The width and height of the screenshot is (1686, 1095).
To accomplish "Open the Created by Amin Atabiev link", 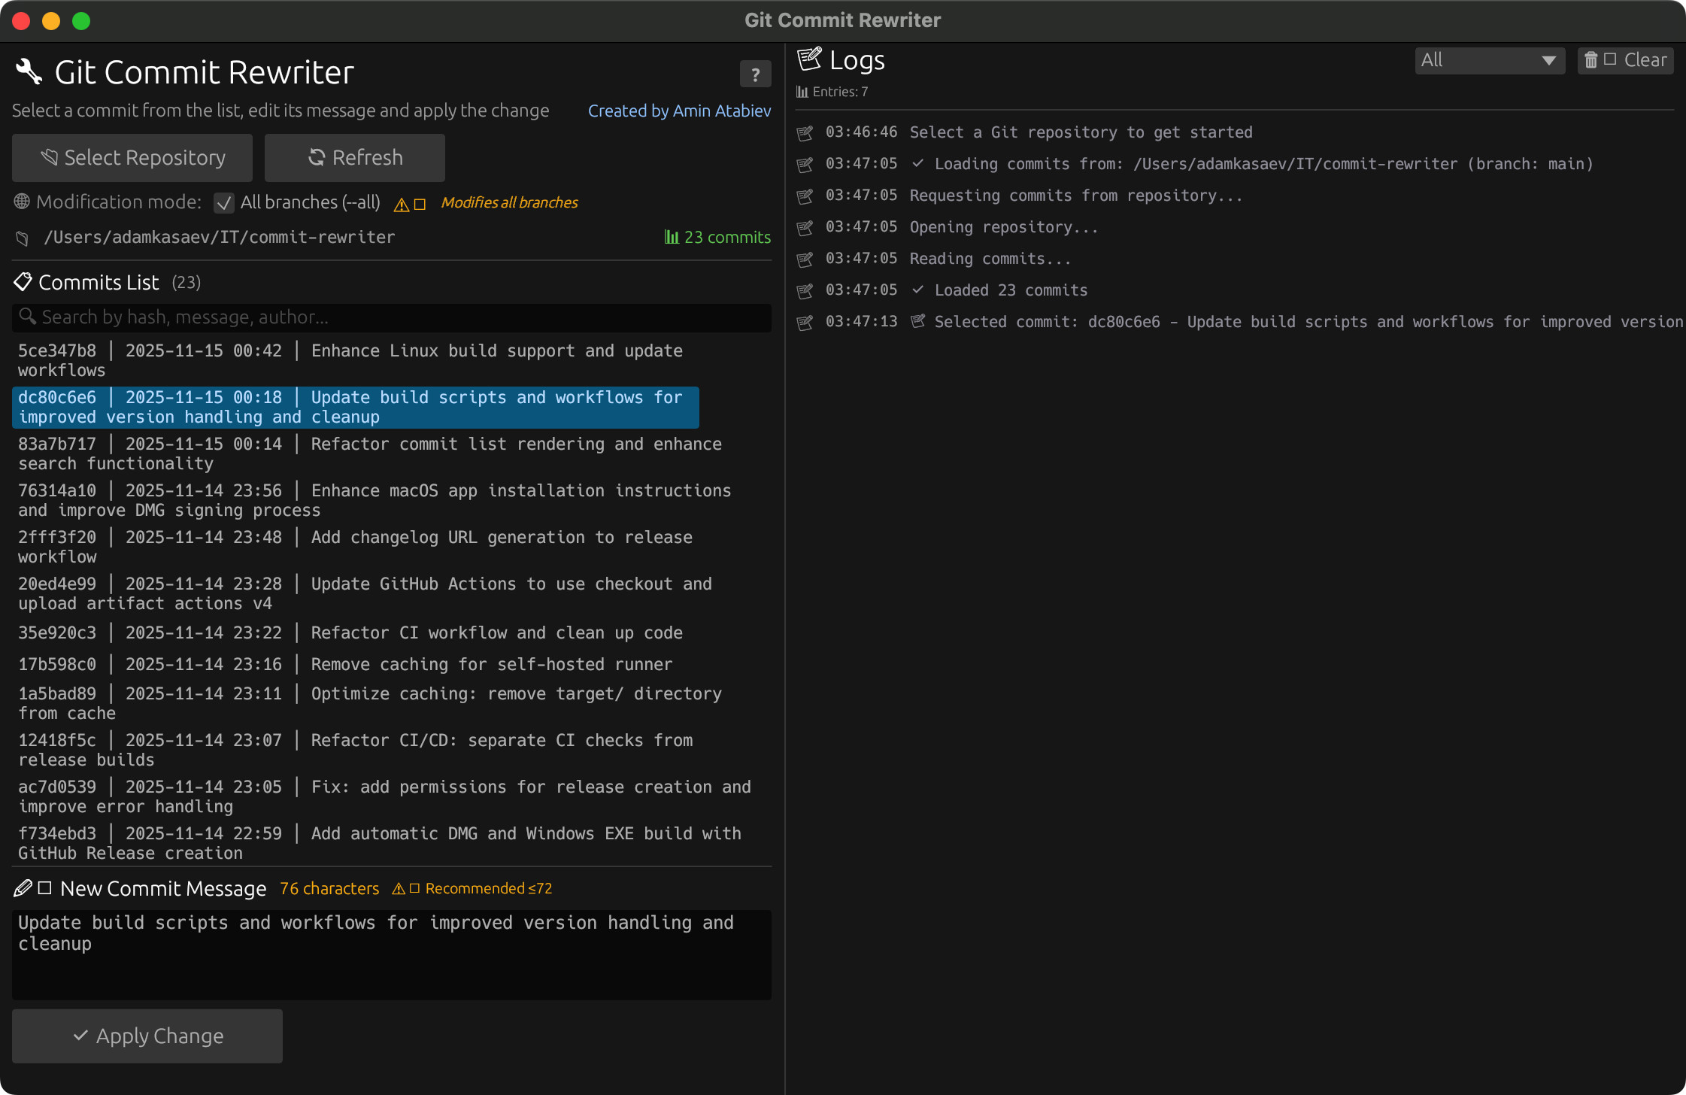I will (x=679, y=111).
